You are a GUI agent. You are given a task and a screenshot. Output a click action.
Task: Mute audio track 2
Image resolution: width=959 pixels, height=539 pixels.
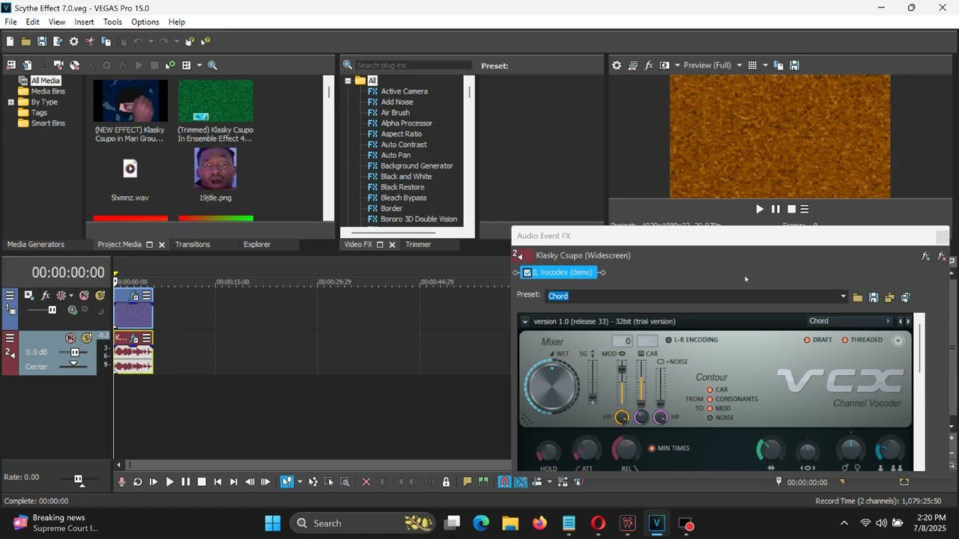coord(70,338)
